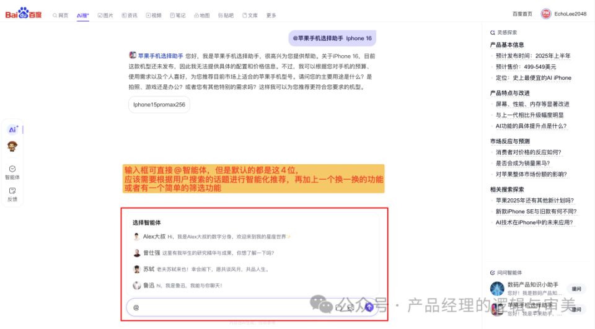595x329 pixels.
Task: Switch to the 图片 tab
Action: [105, 15]
